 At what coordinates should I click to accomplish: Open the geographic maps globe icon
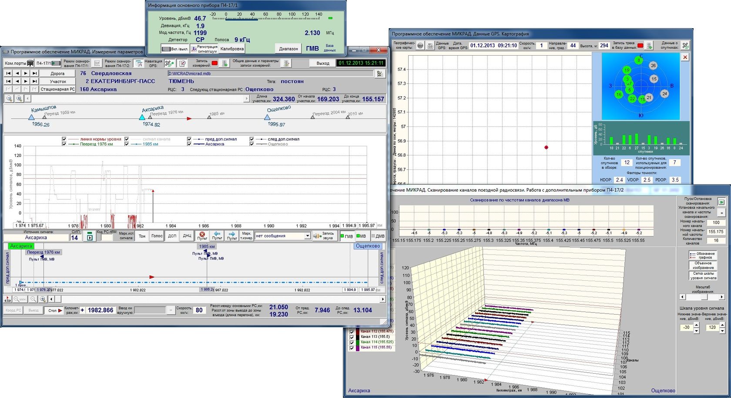[x=420, y=45]
